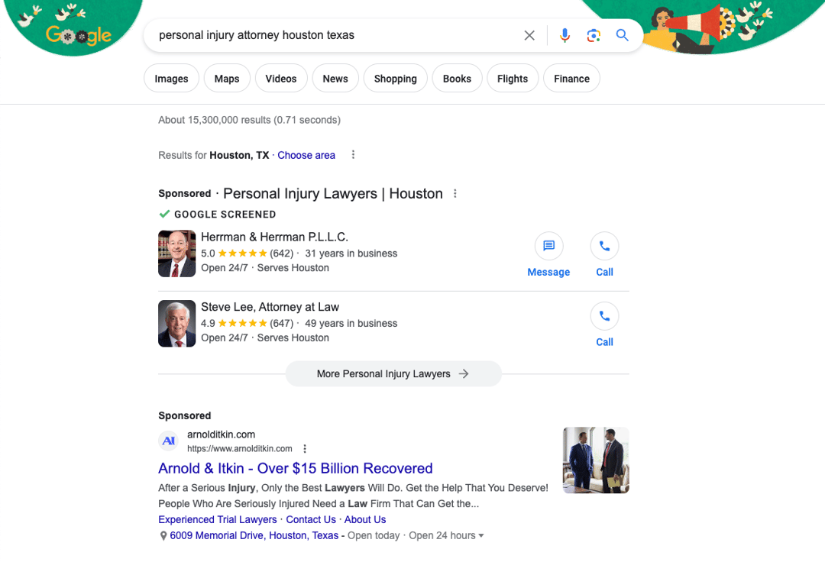The image size is (825, 562).
Task: Follow the Choose area link
Action: (306, 155)
